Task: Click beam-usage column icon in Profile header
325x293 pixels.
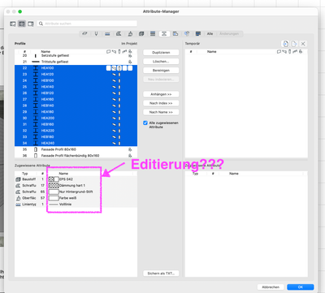Action: 114,51
